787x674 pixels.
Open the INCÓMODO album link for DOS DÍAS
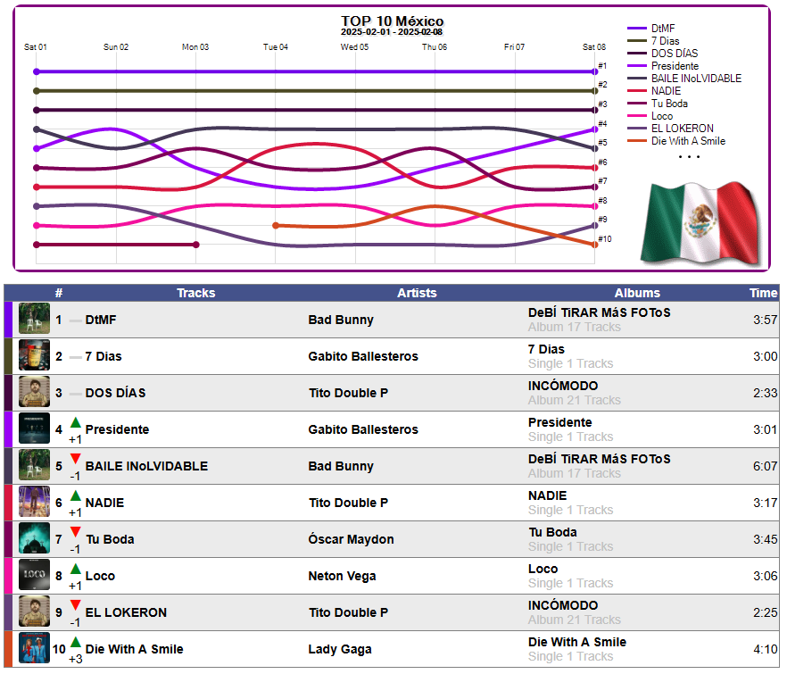click(x=563, y=386)
